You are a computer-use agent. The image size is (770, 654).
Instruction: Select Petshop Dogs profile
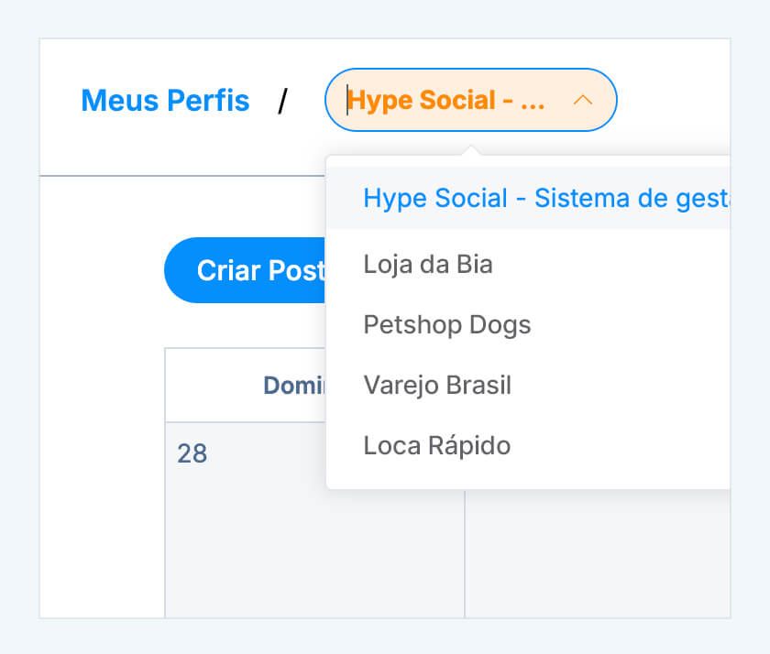click(446, 324)
